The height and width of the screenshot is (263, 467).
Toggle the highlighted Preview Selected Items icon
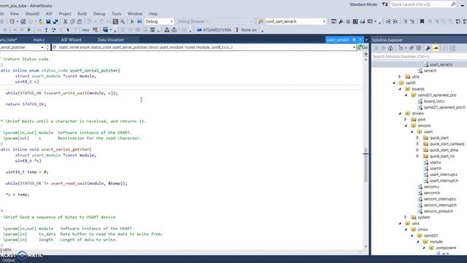436,48
